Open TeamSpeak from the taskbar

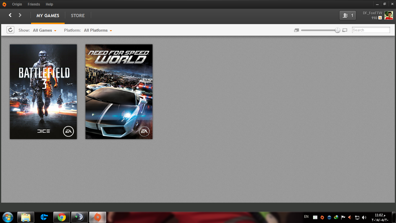pyautogui.click(x=80, y=217)
